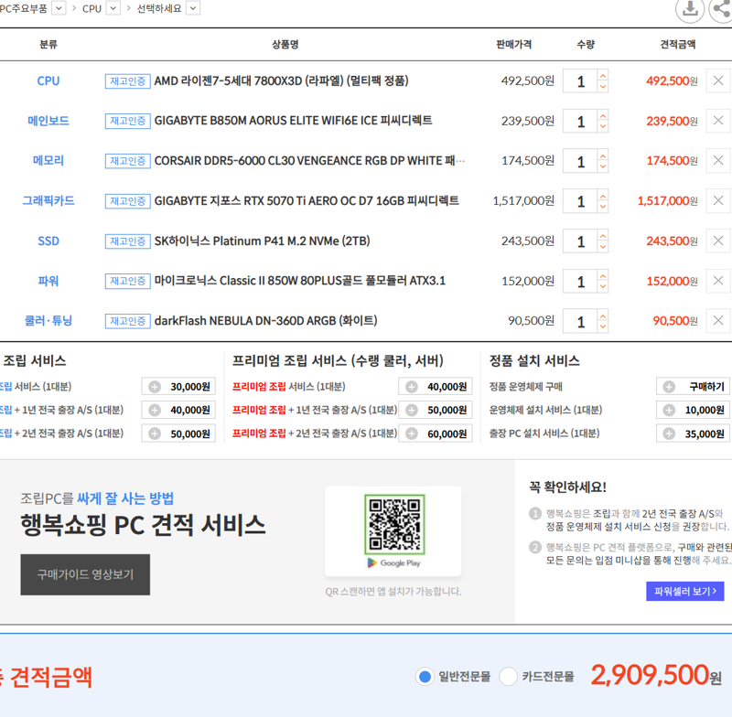Screen dimensions: 732x717
Task: Click total amount 2,909,500원
Action: pos(656,676)
